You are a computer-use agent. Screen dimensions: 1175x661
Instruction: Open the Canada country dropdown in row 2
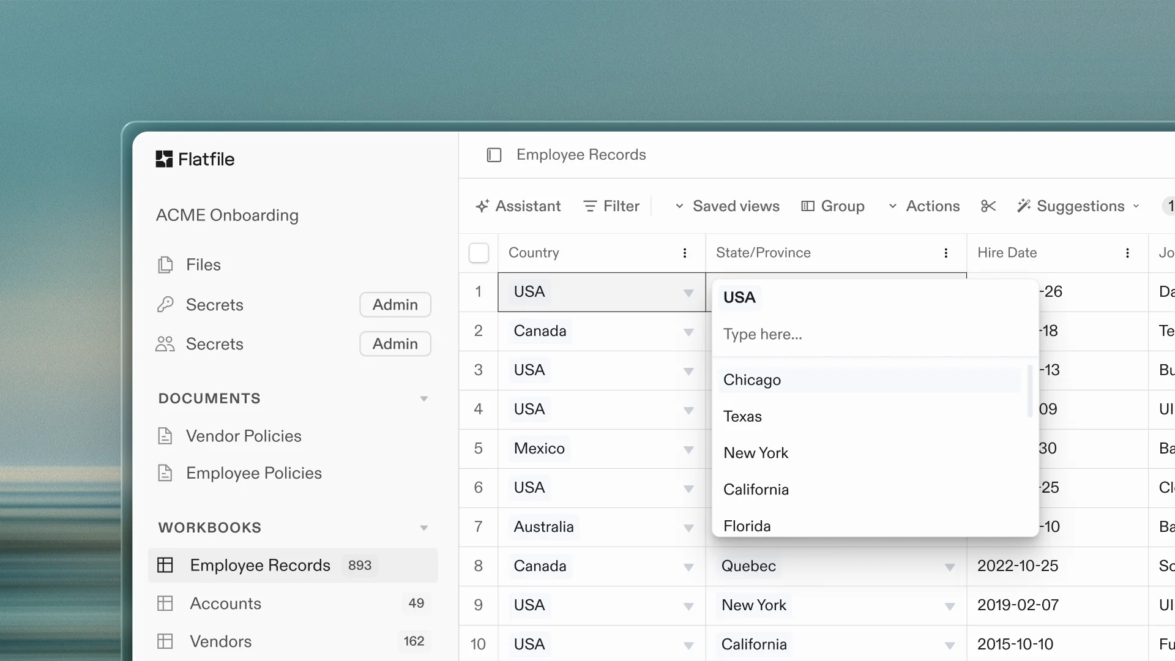pyautogui.click(x=688, y=332)
